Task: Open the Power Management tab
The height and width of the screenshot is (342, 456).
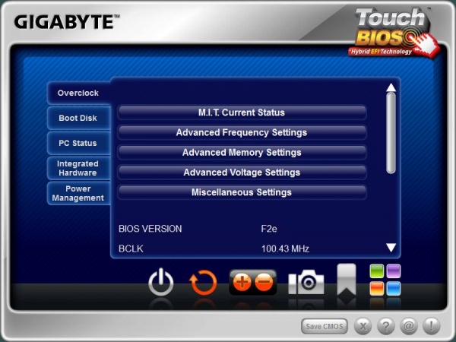Action: coord(78,193)
